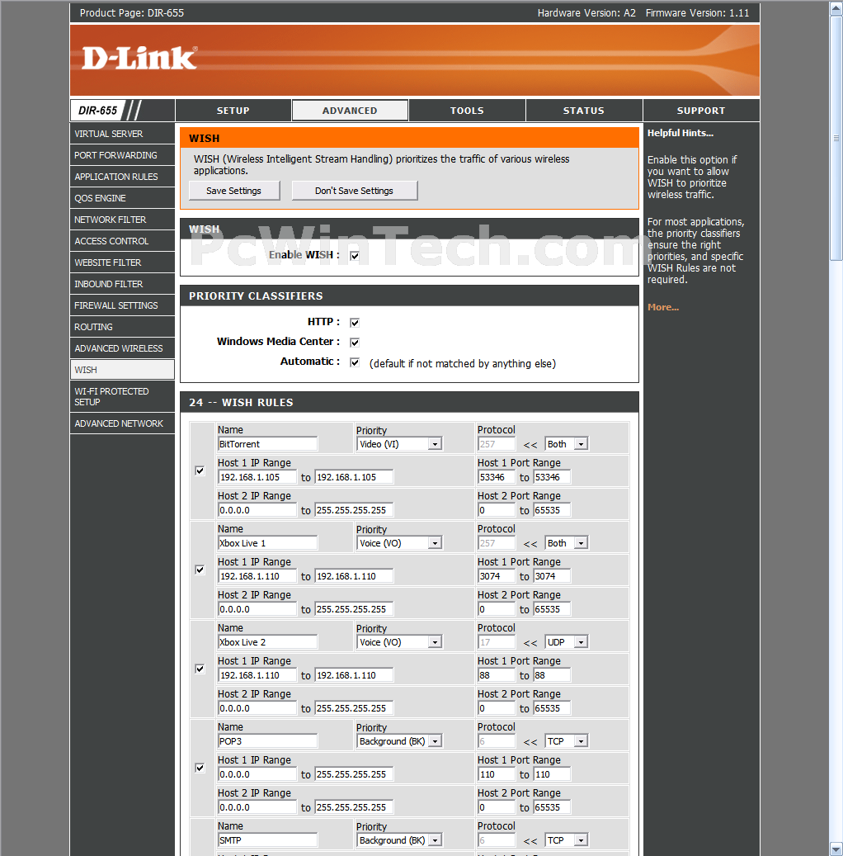Open Website Filter in the sidebar

122,262
